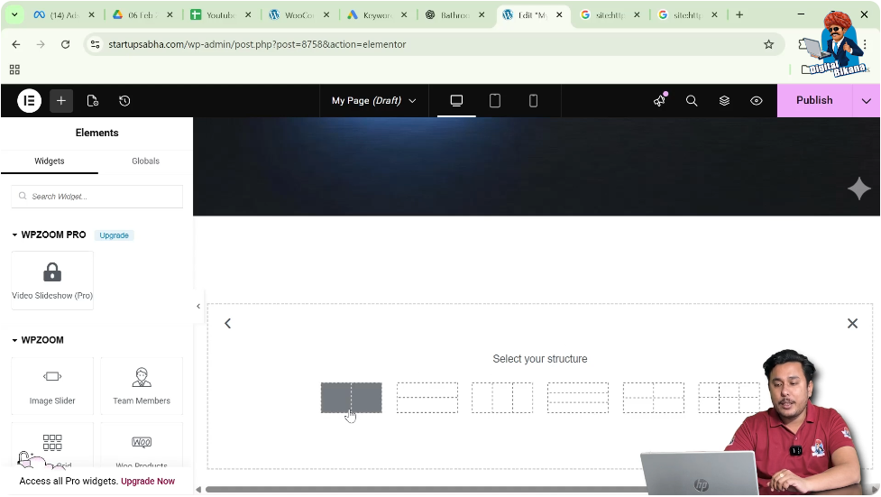Go back in the structure selector

click(227, 323)
